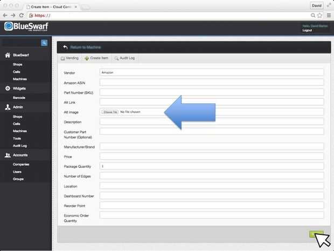Viewport: 334px width, 251px height.
Task: Reload the page with refresh icon
Action: [x=22, y=15]
